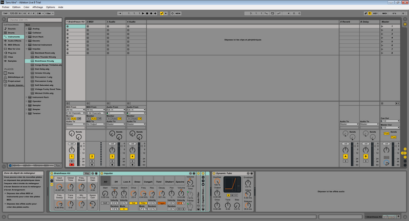Expand the Operator folder
The width and height of the screenshot is (409, 221).
pos(26,101)
